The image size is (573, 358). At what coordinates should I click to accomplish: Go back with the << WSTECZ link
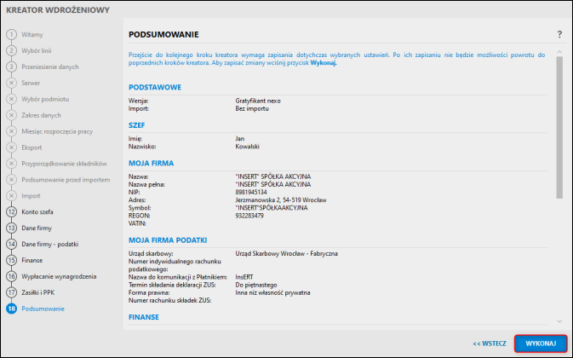(490, 344)
